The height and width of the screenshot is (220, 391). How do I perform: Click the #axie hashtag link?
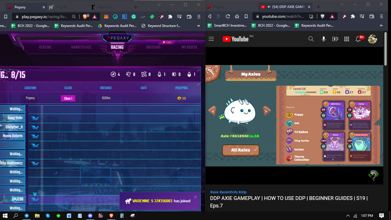214,192
